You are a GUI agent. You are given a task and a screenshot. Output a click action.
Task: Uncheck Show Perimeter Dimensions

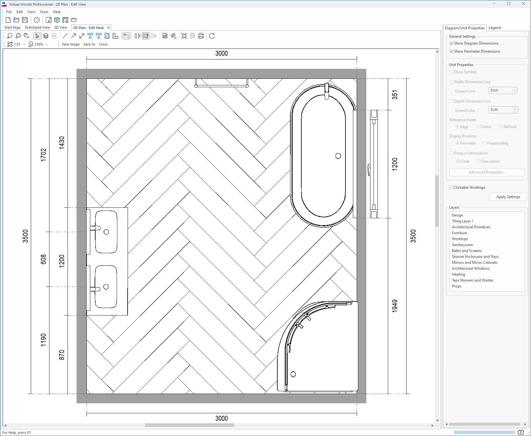click(451, 51)
